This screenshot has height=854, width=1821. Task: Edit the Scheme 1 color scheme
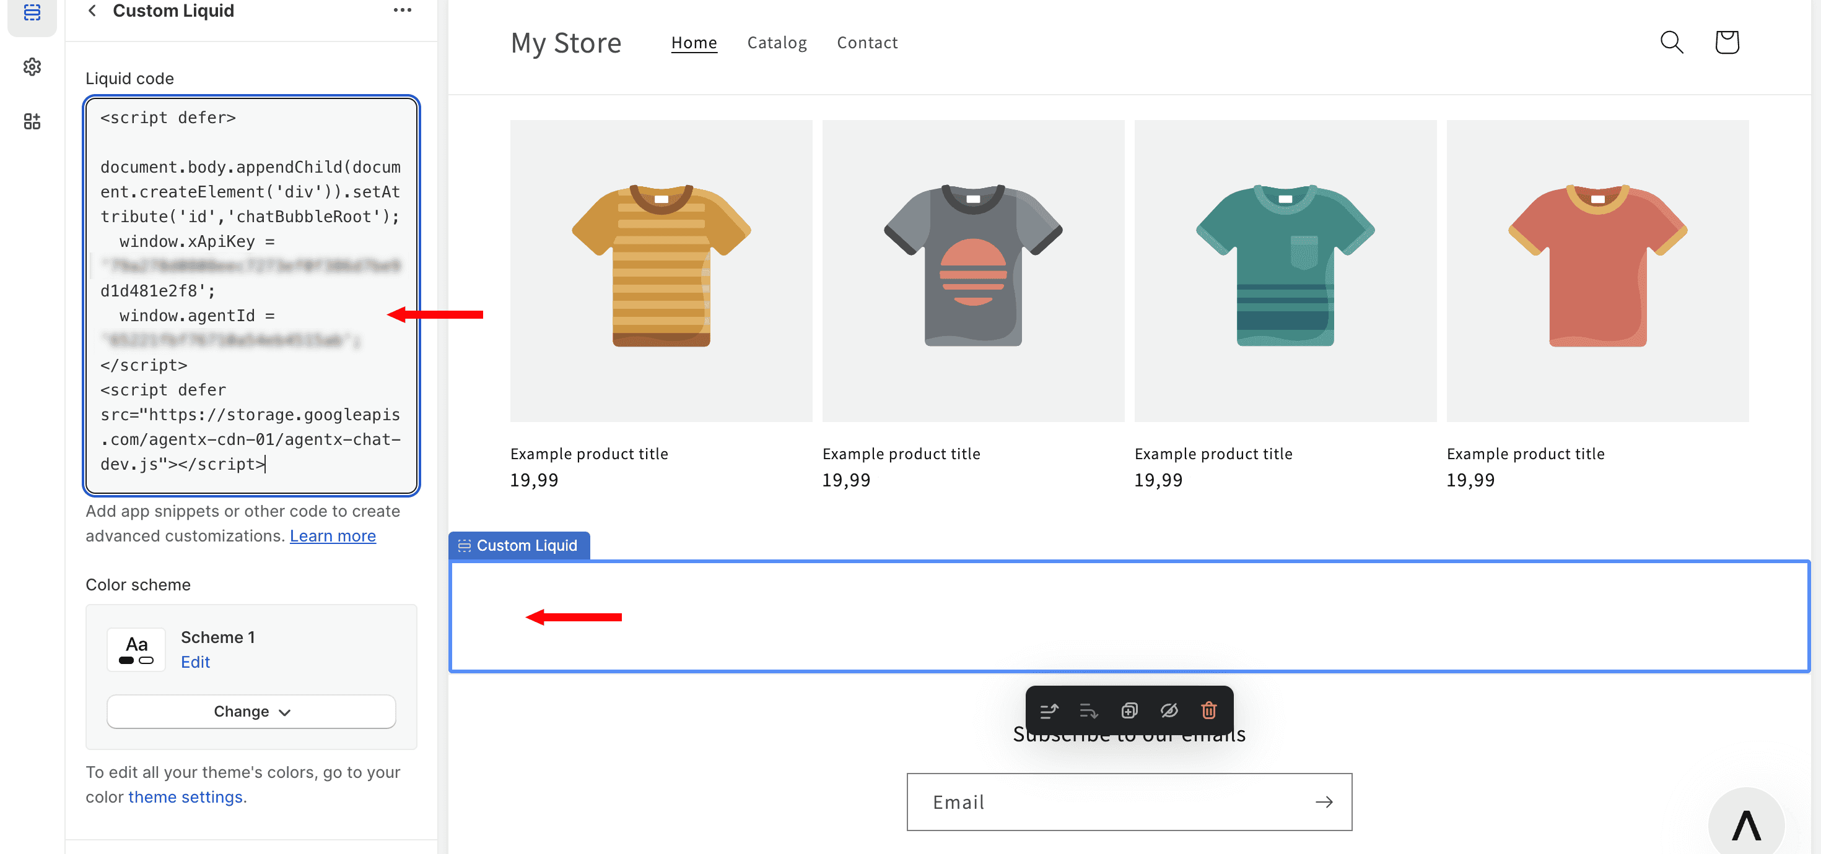(195, 662)
